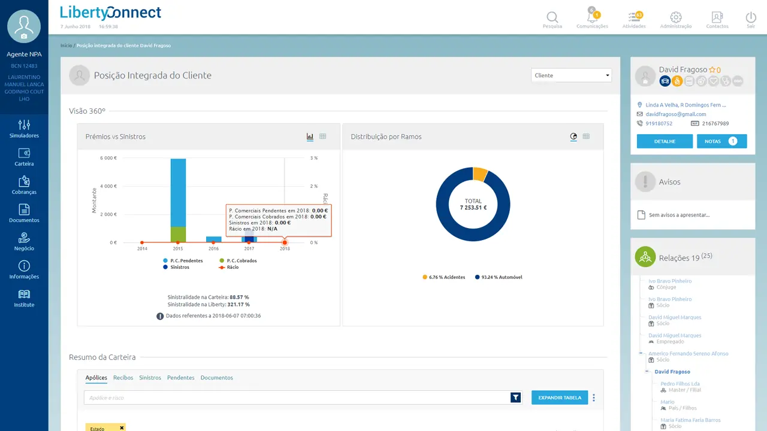Open Pedro Filhos Lda relation

pyautogui.click(x=680, y=384)
